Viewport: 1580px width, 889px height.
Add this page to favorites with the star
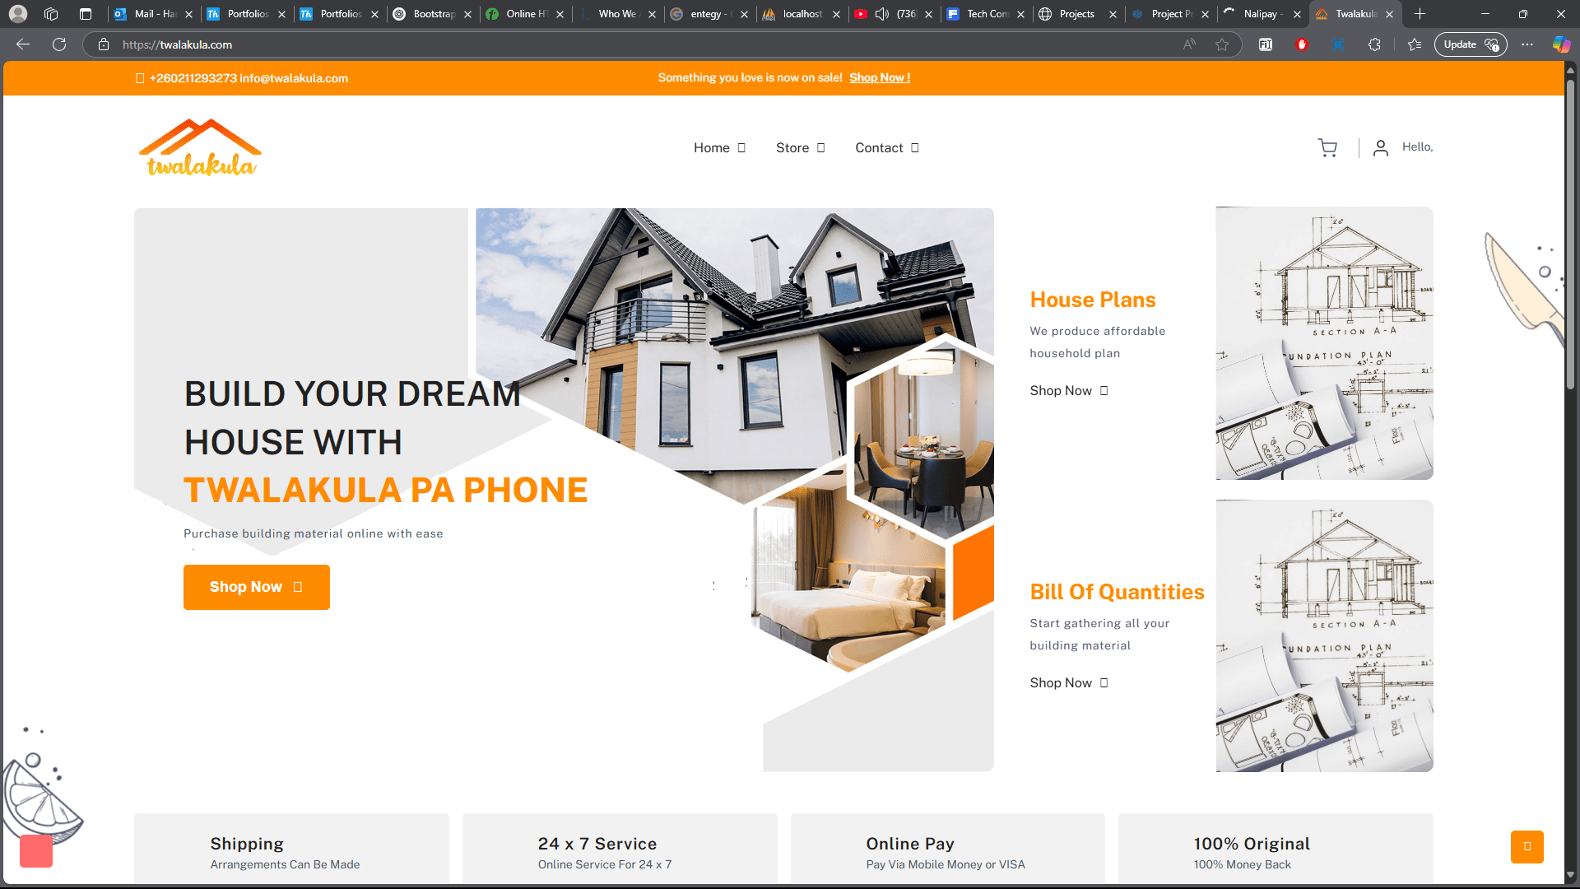[1222, 44]
